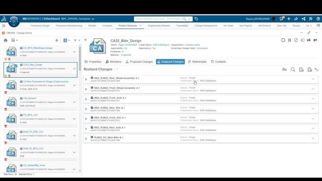Click the Home icon in Change Action panel
The image size is (322, 181).
point(6,41)
